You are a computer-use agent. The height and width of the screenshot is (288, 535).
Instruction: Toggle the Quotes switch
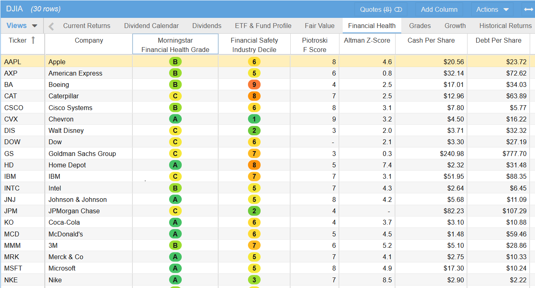398,9
